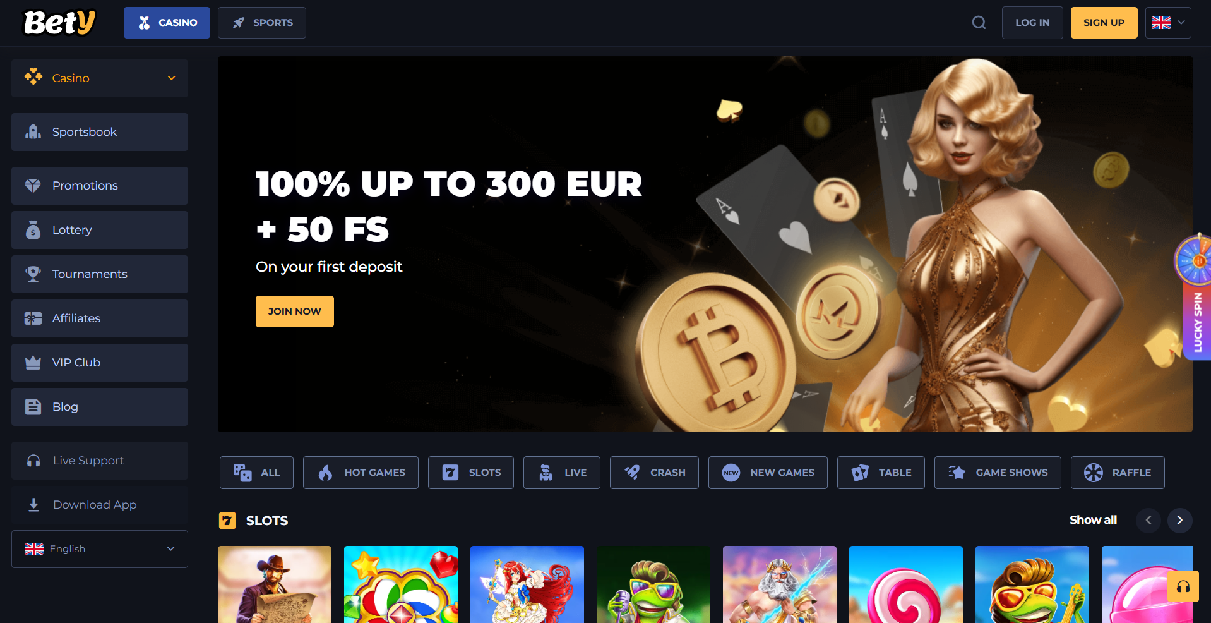
Task: Open the flag language dropdown in header
Action: (1168, 23)
